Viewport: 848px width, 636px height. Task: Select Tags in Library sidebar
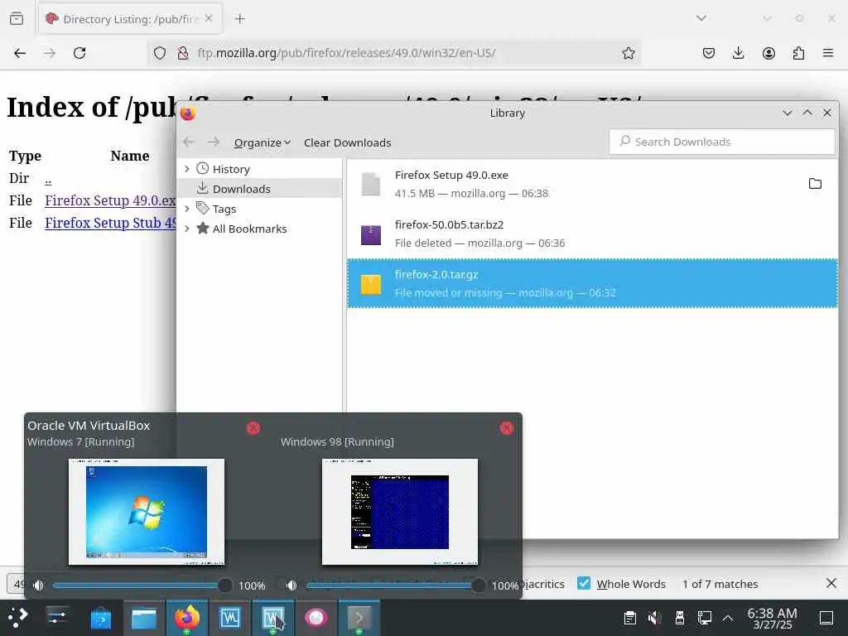click(x=224, y=209)
